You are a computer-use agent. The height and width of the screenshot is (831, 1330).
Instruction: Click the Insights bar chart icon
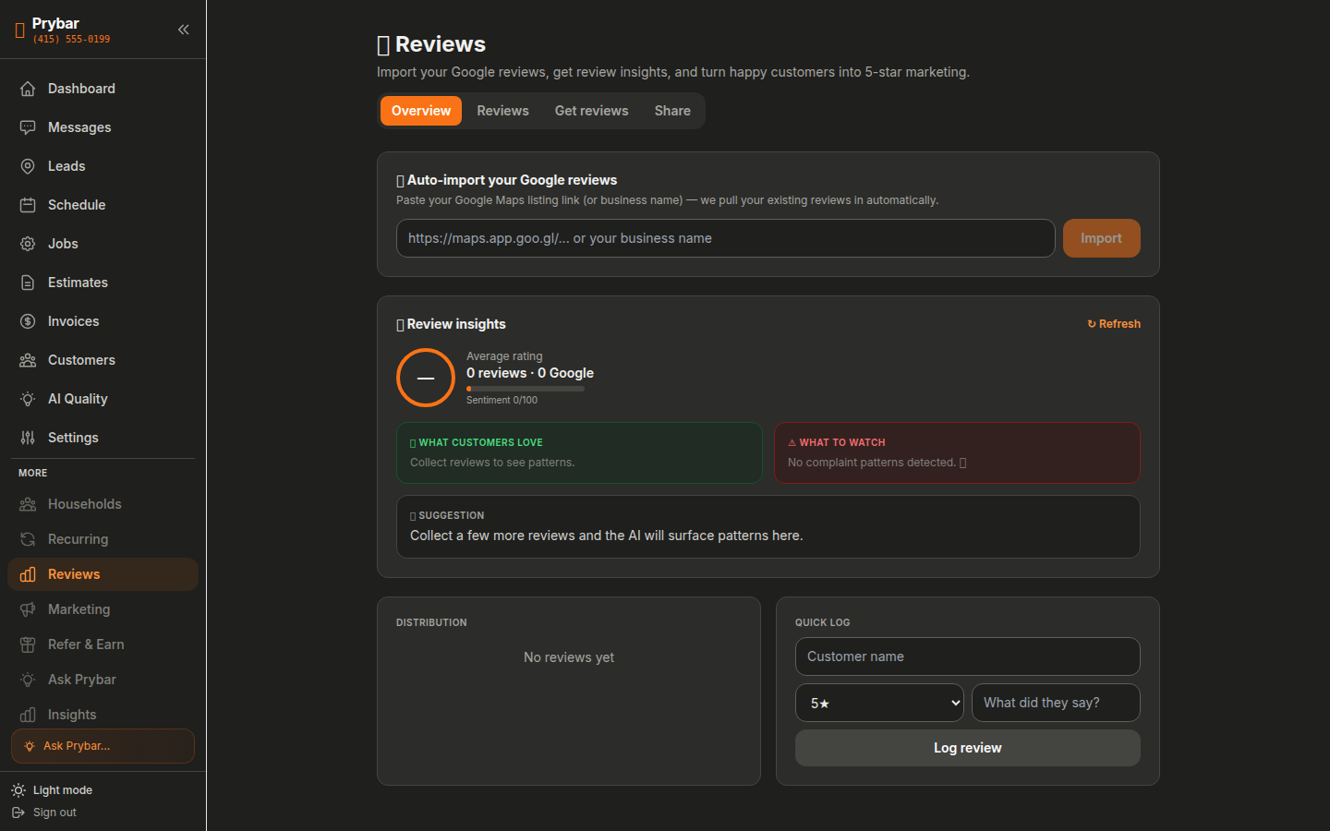[28, 715]
